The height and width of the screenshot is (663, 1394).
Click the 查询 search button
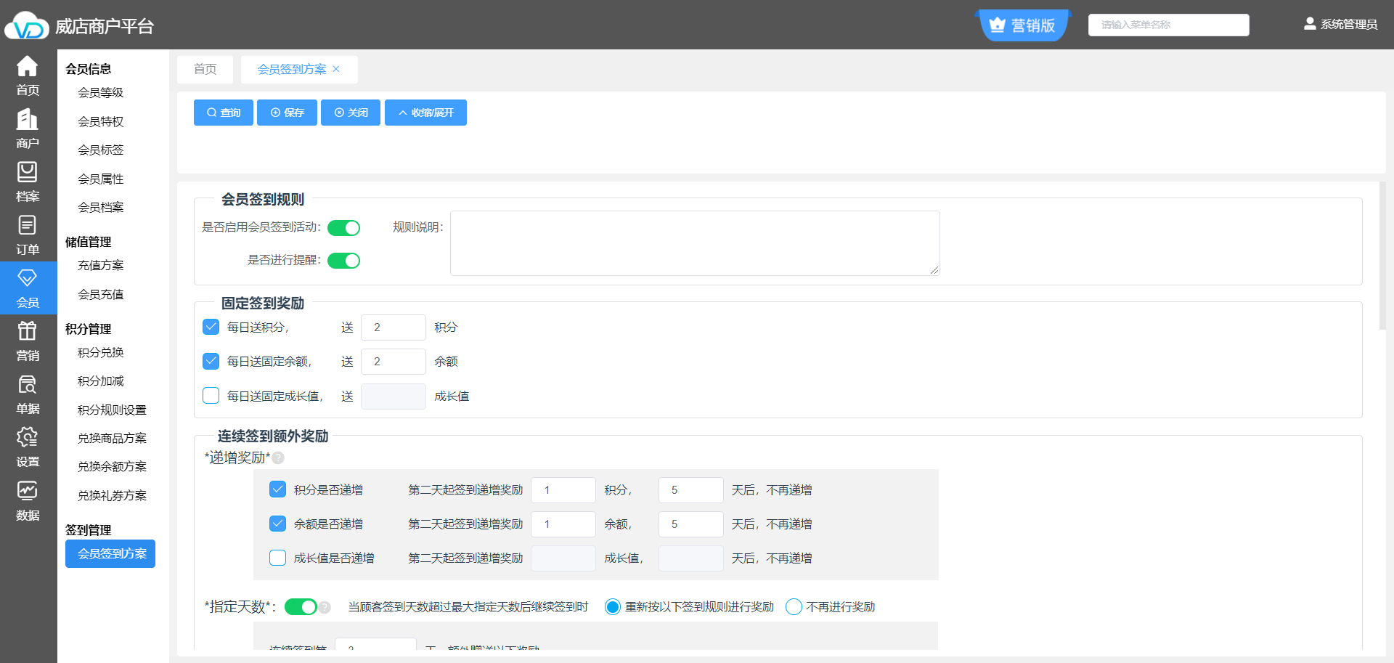coord(223,113)
